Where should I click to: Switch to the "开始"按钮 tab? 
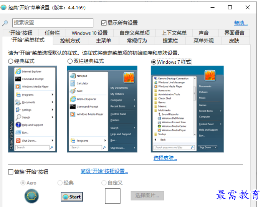point(21,33)
